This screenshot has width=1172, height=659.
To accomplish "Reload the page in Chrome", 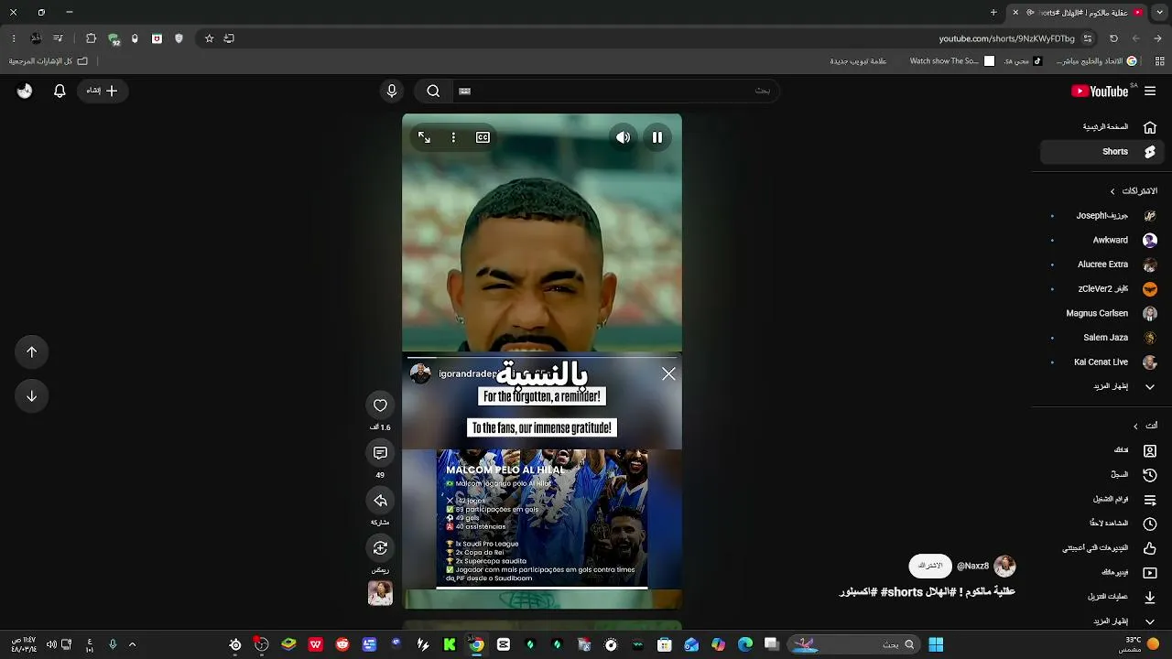I will pos(1113,38).
